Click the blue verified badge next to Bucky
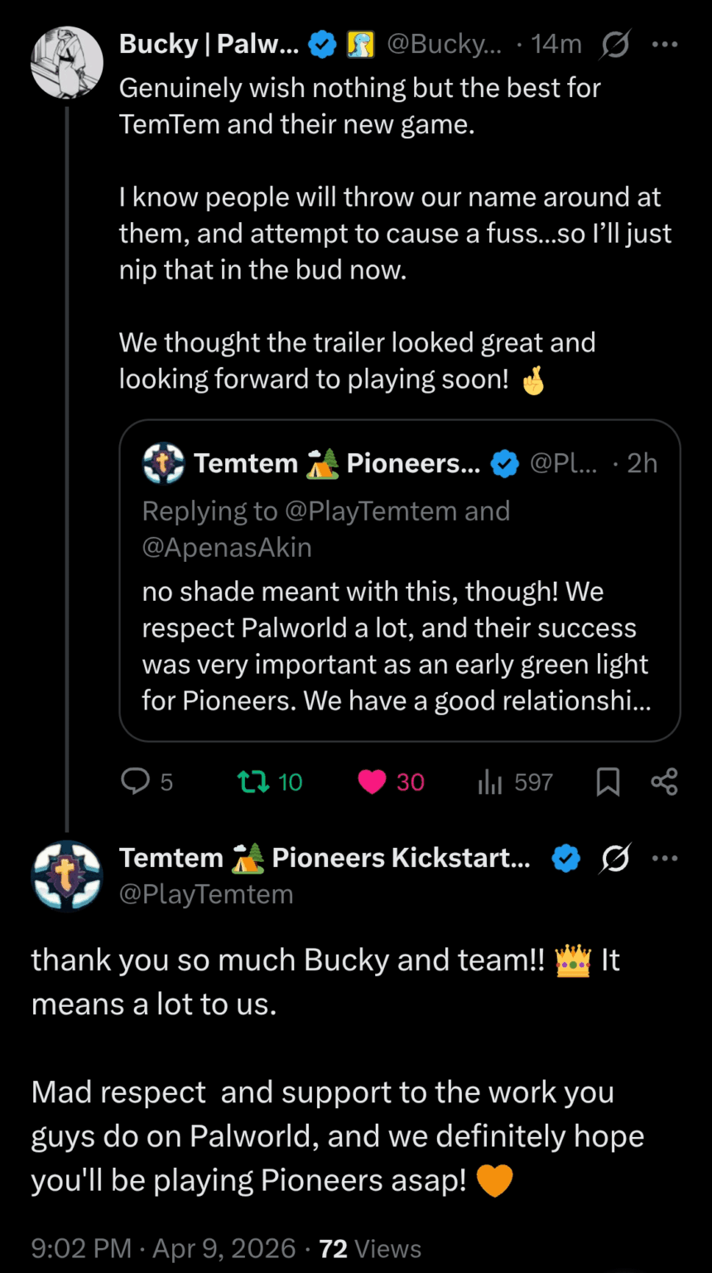The image size is (712, 1273). [x=322, y=45]
